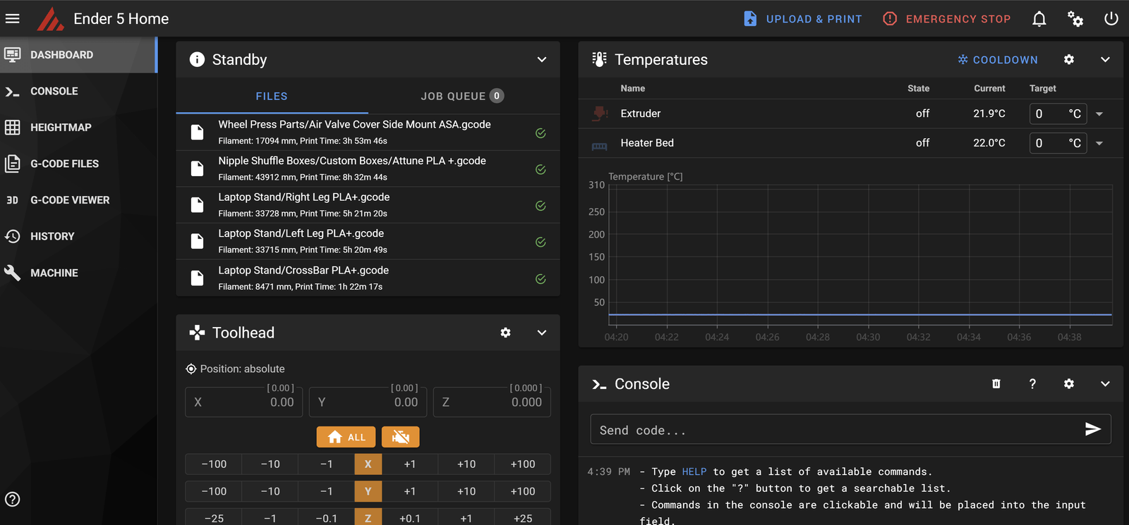Open the History page

point(78,237)
